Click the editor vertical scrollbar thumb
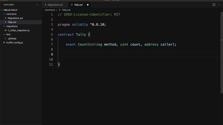 tap(222, 52)
